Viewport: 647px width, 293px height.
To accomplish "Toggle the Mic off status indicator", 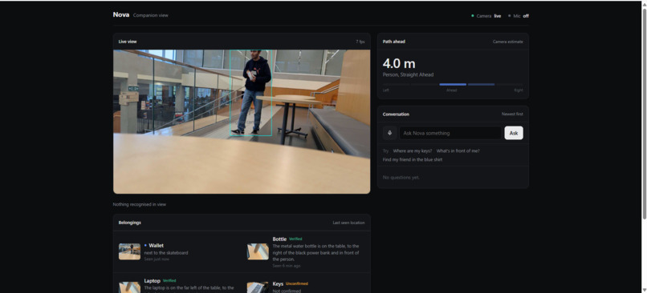I will coord(519,16).
